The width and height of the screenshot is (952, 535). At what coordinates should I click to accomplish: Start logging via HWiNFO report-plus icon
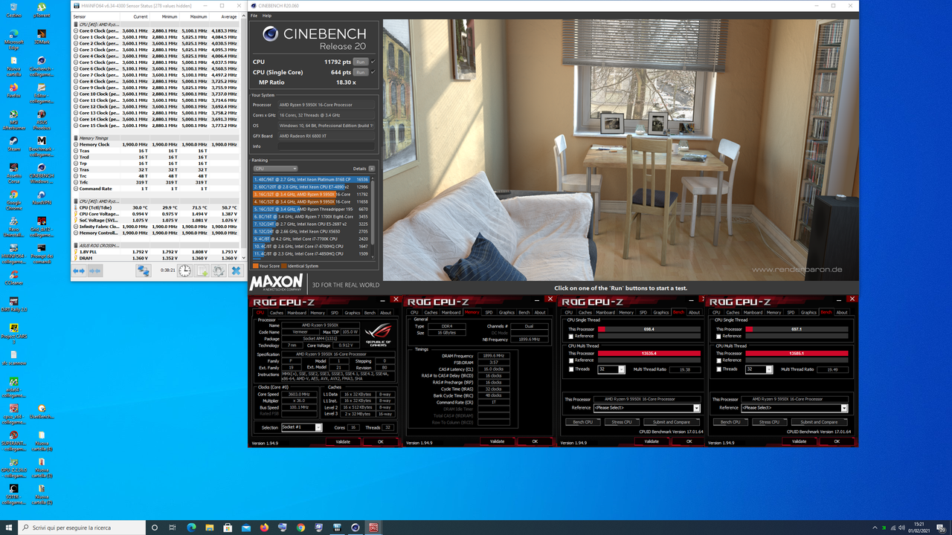tap(202, 270)
